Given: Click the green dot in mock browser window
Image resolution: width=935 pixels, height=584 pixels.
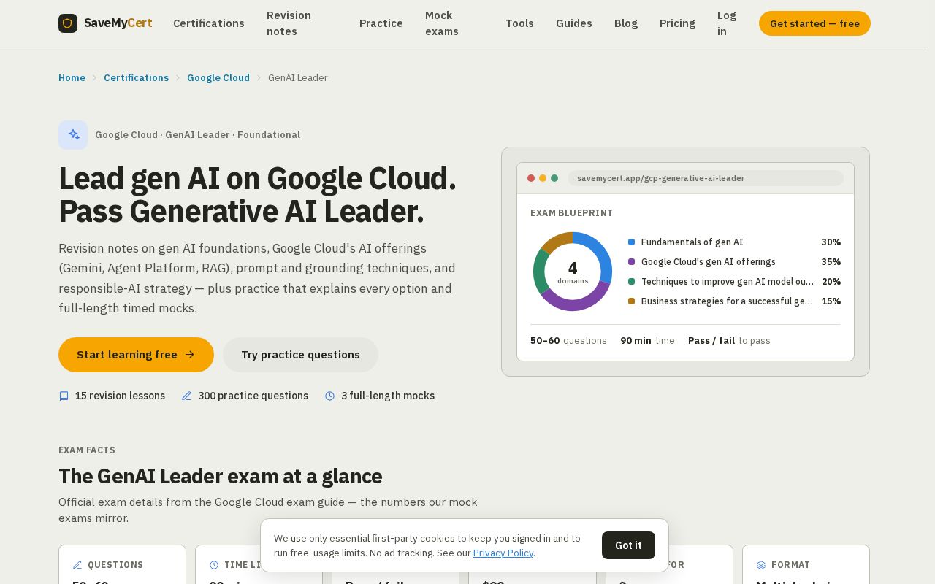Looking at the screenshot, I should click(x=554, y=178).
